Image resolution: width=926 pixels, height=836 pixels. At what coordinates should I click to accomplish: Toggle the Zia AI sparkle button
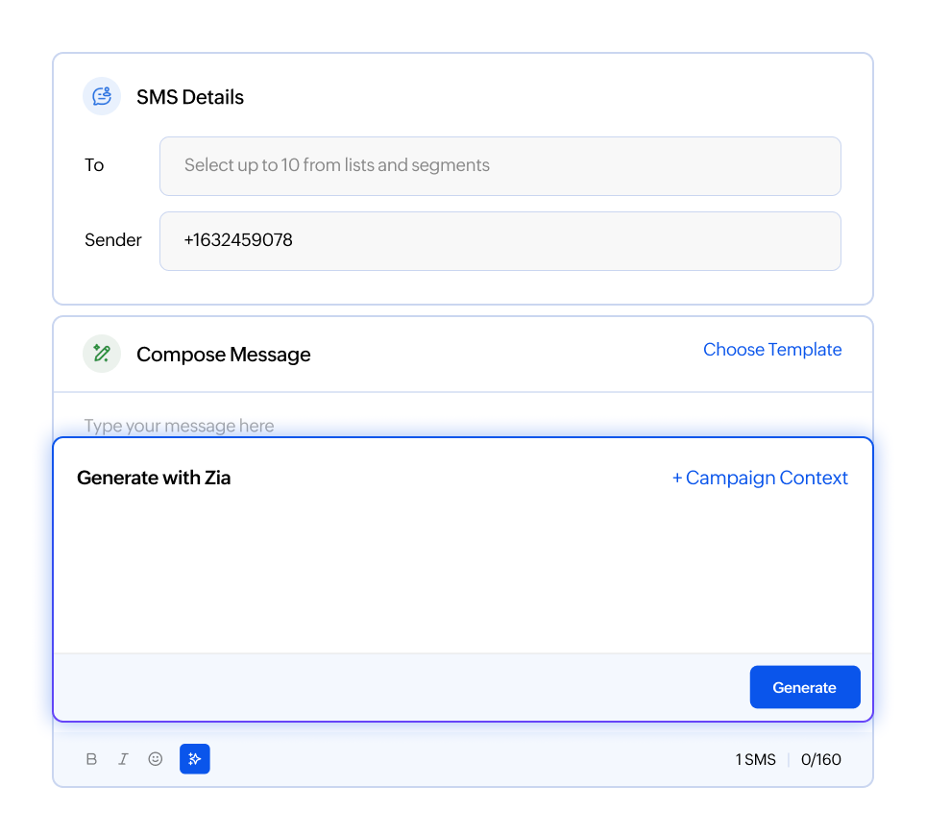tap(195, 758)
